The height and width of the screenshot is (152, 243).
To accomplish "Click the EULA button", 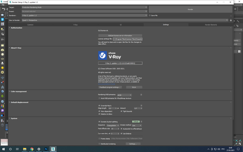I will pos(134,87).
